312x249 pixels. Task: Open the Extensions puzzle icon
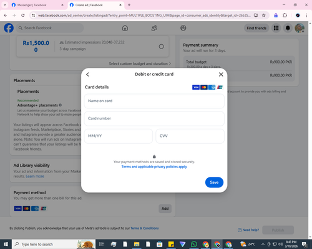point(285,16)
